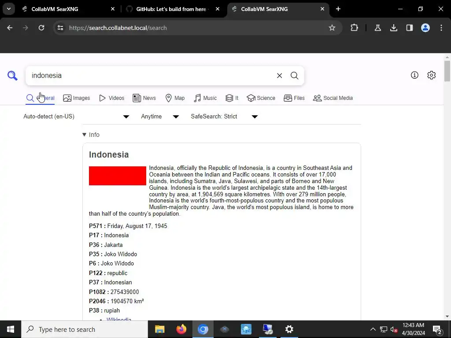Reload the current page
Image resolution: width=451 pixels, height=338 pixels.
(x=41, y=28)
